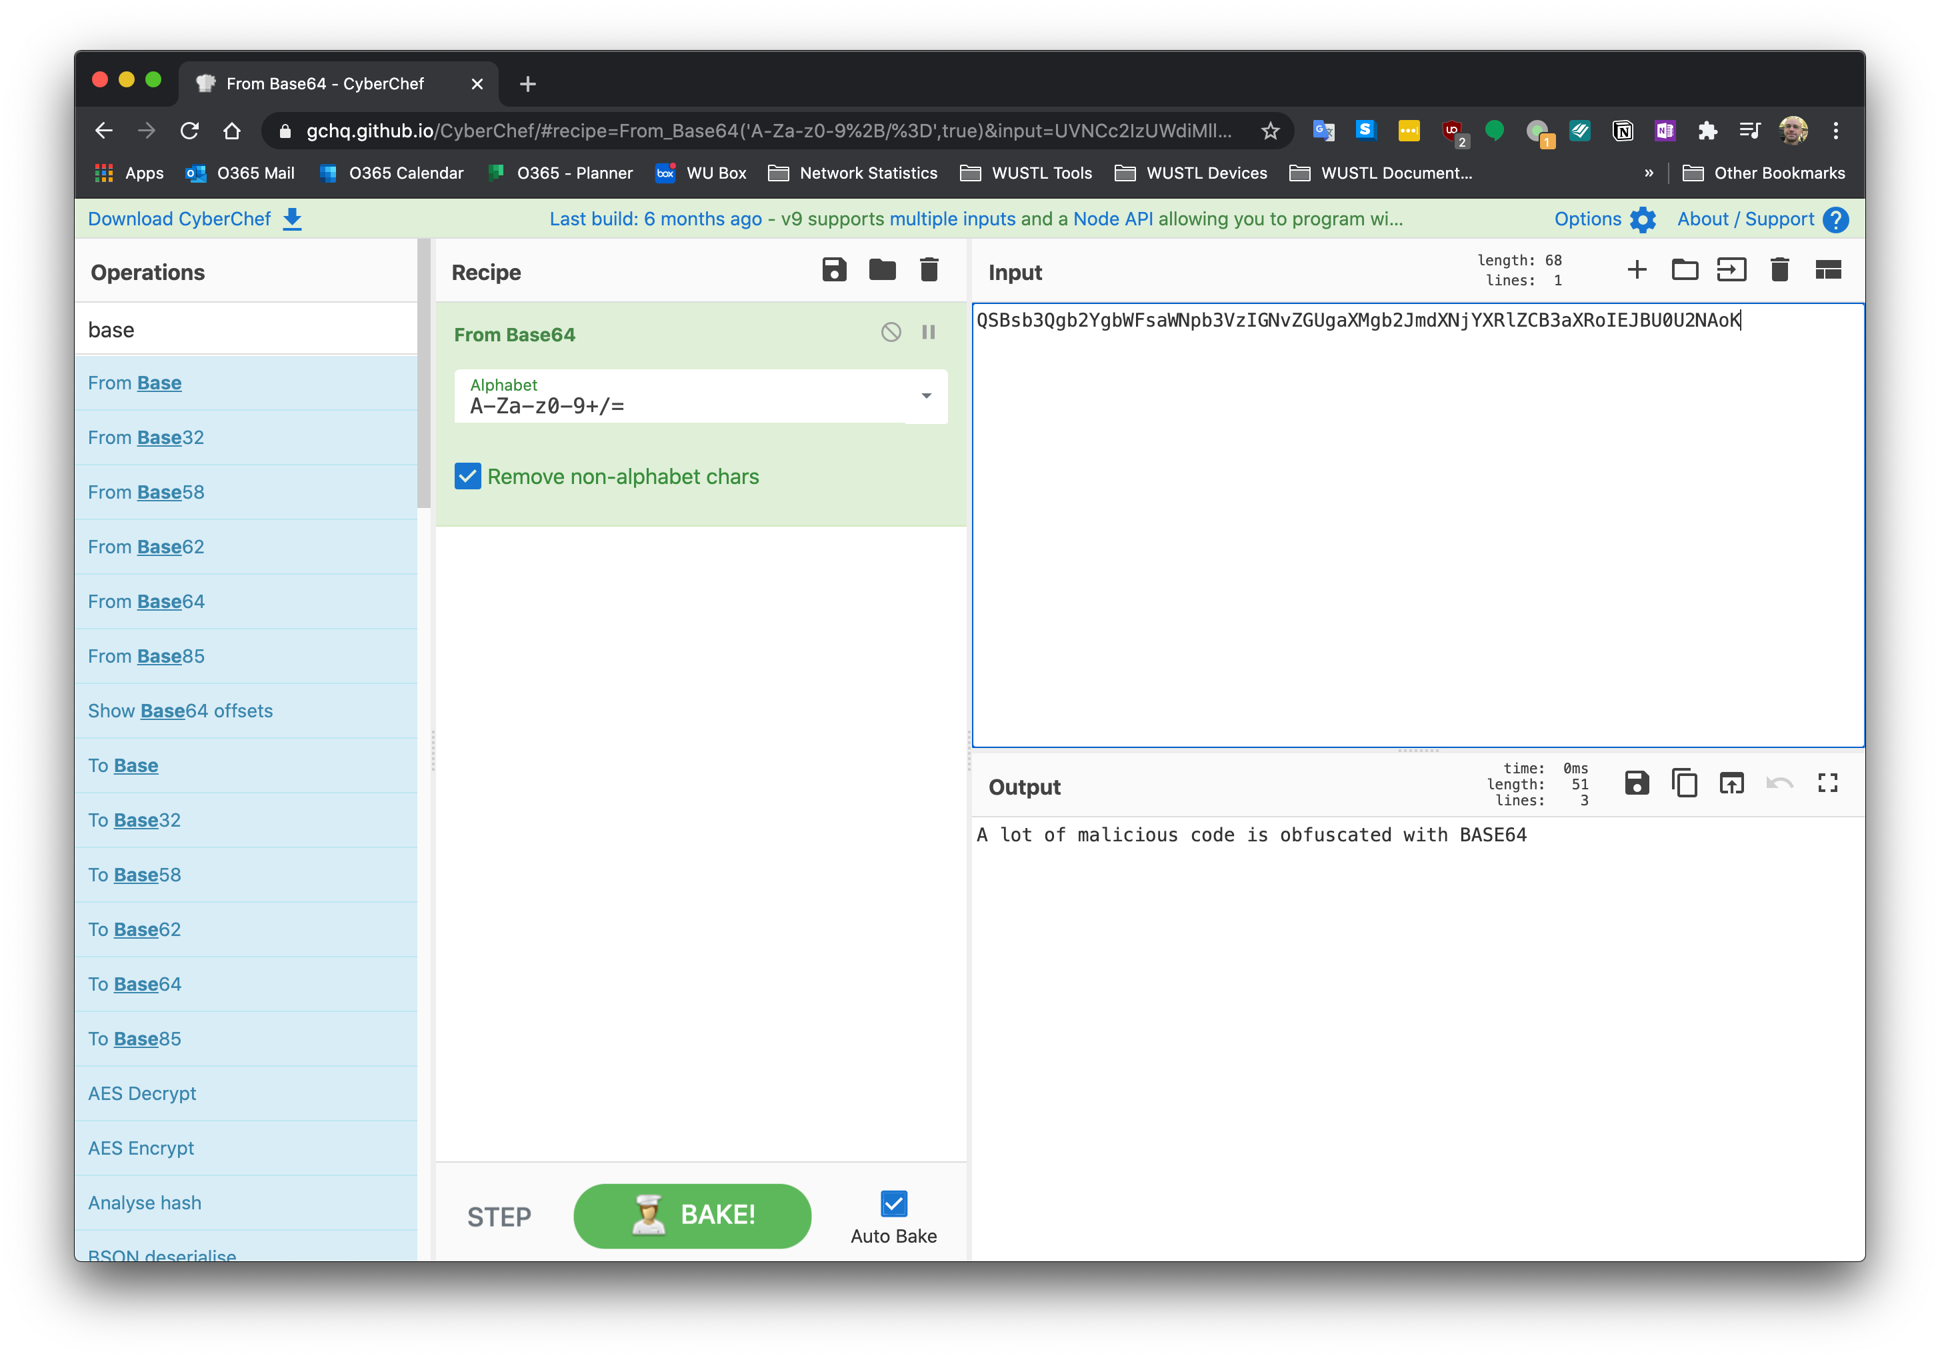Open the OneNote clipper extension
The height and width of the screenshot is (1360, 1940).
(x=1665, y=131)
